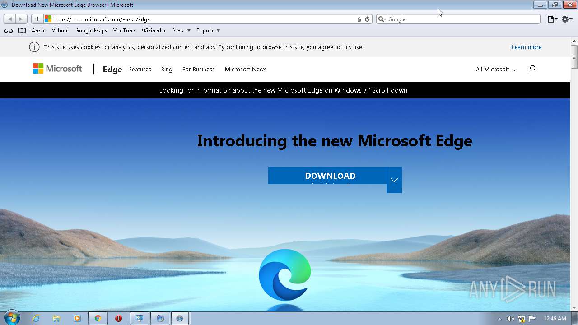Open the Google search magnifier dropdown
578x325 pixels.
pyautogui.click(x=382, y=19)
